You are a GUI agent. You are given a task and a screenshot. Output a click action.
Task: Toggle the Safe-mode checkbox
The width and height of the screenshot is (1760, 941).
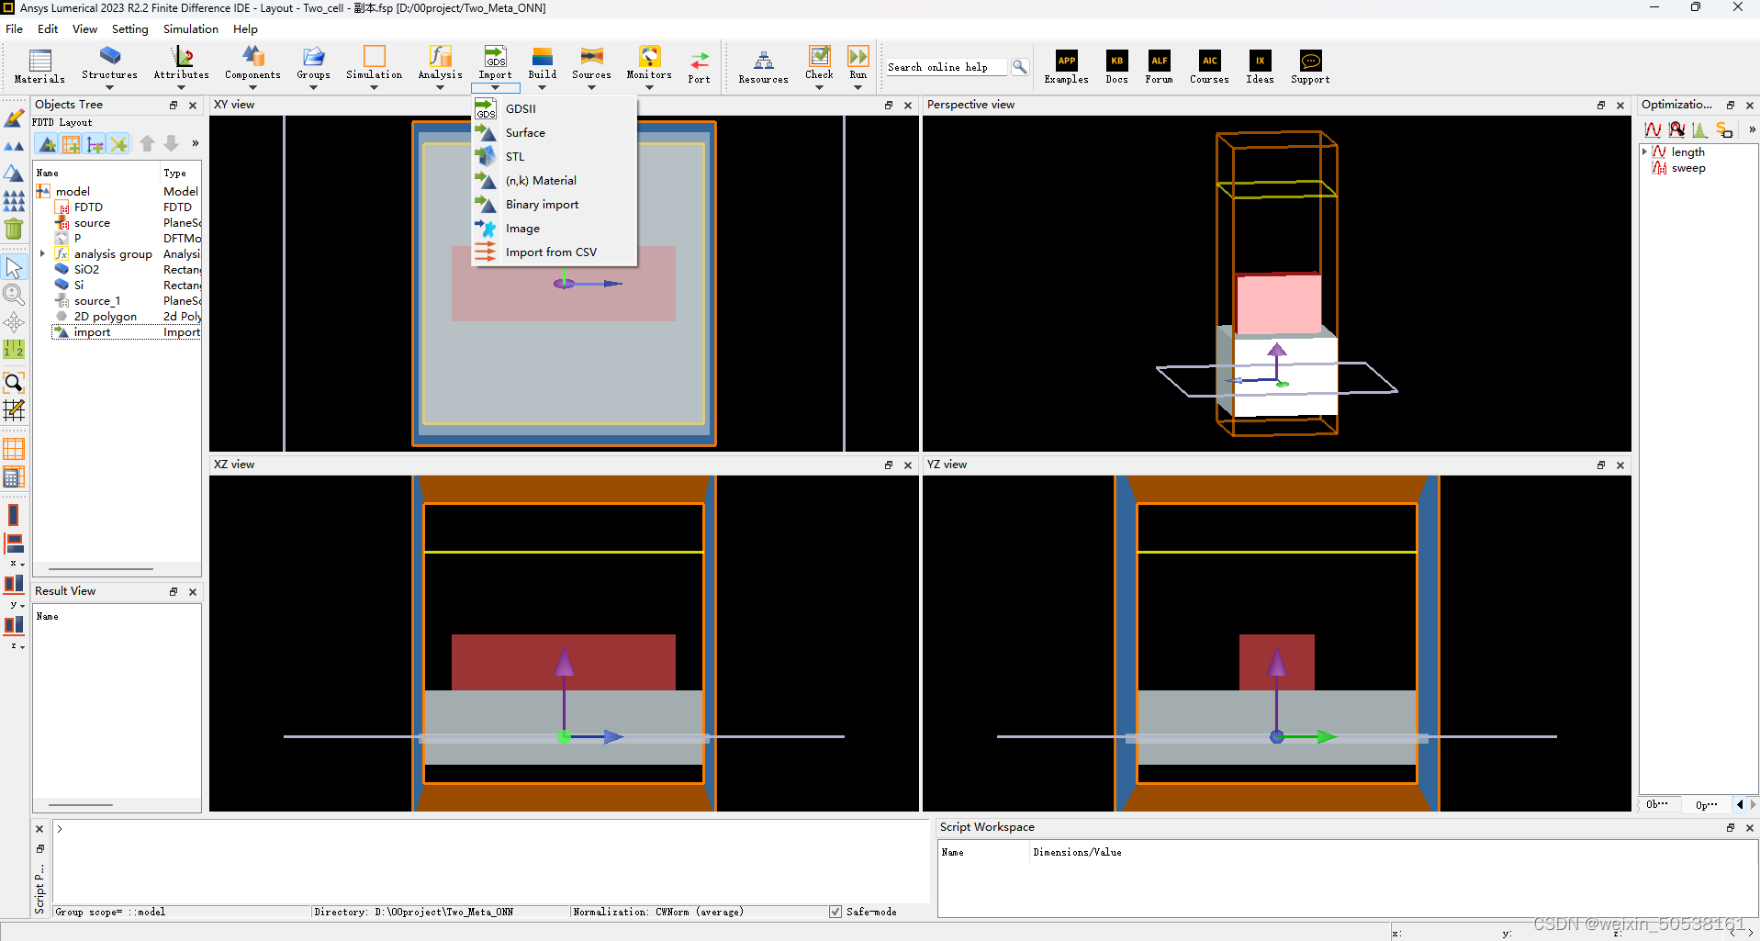[x=835, y=911]
